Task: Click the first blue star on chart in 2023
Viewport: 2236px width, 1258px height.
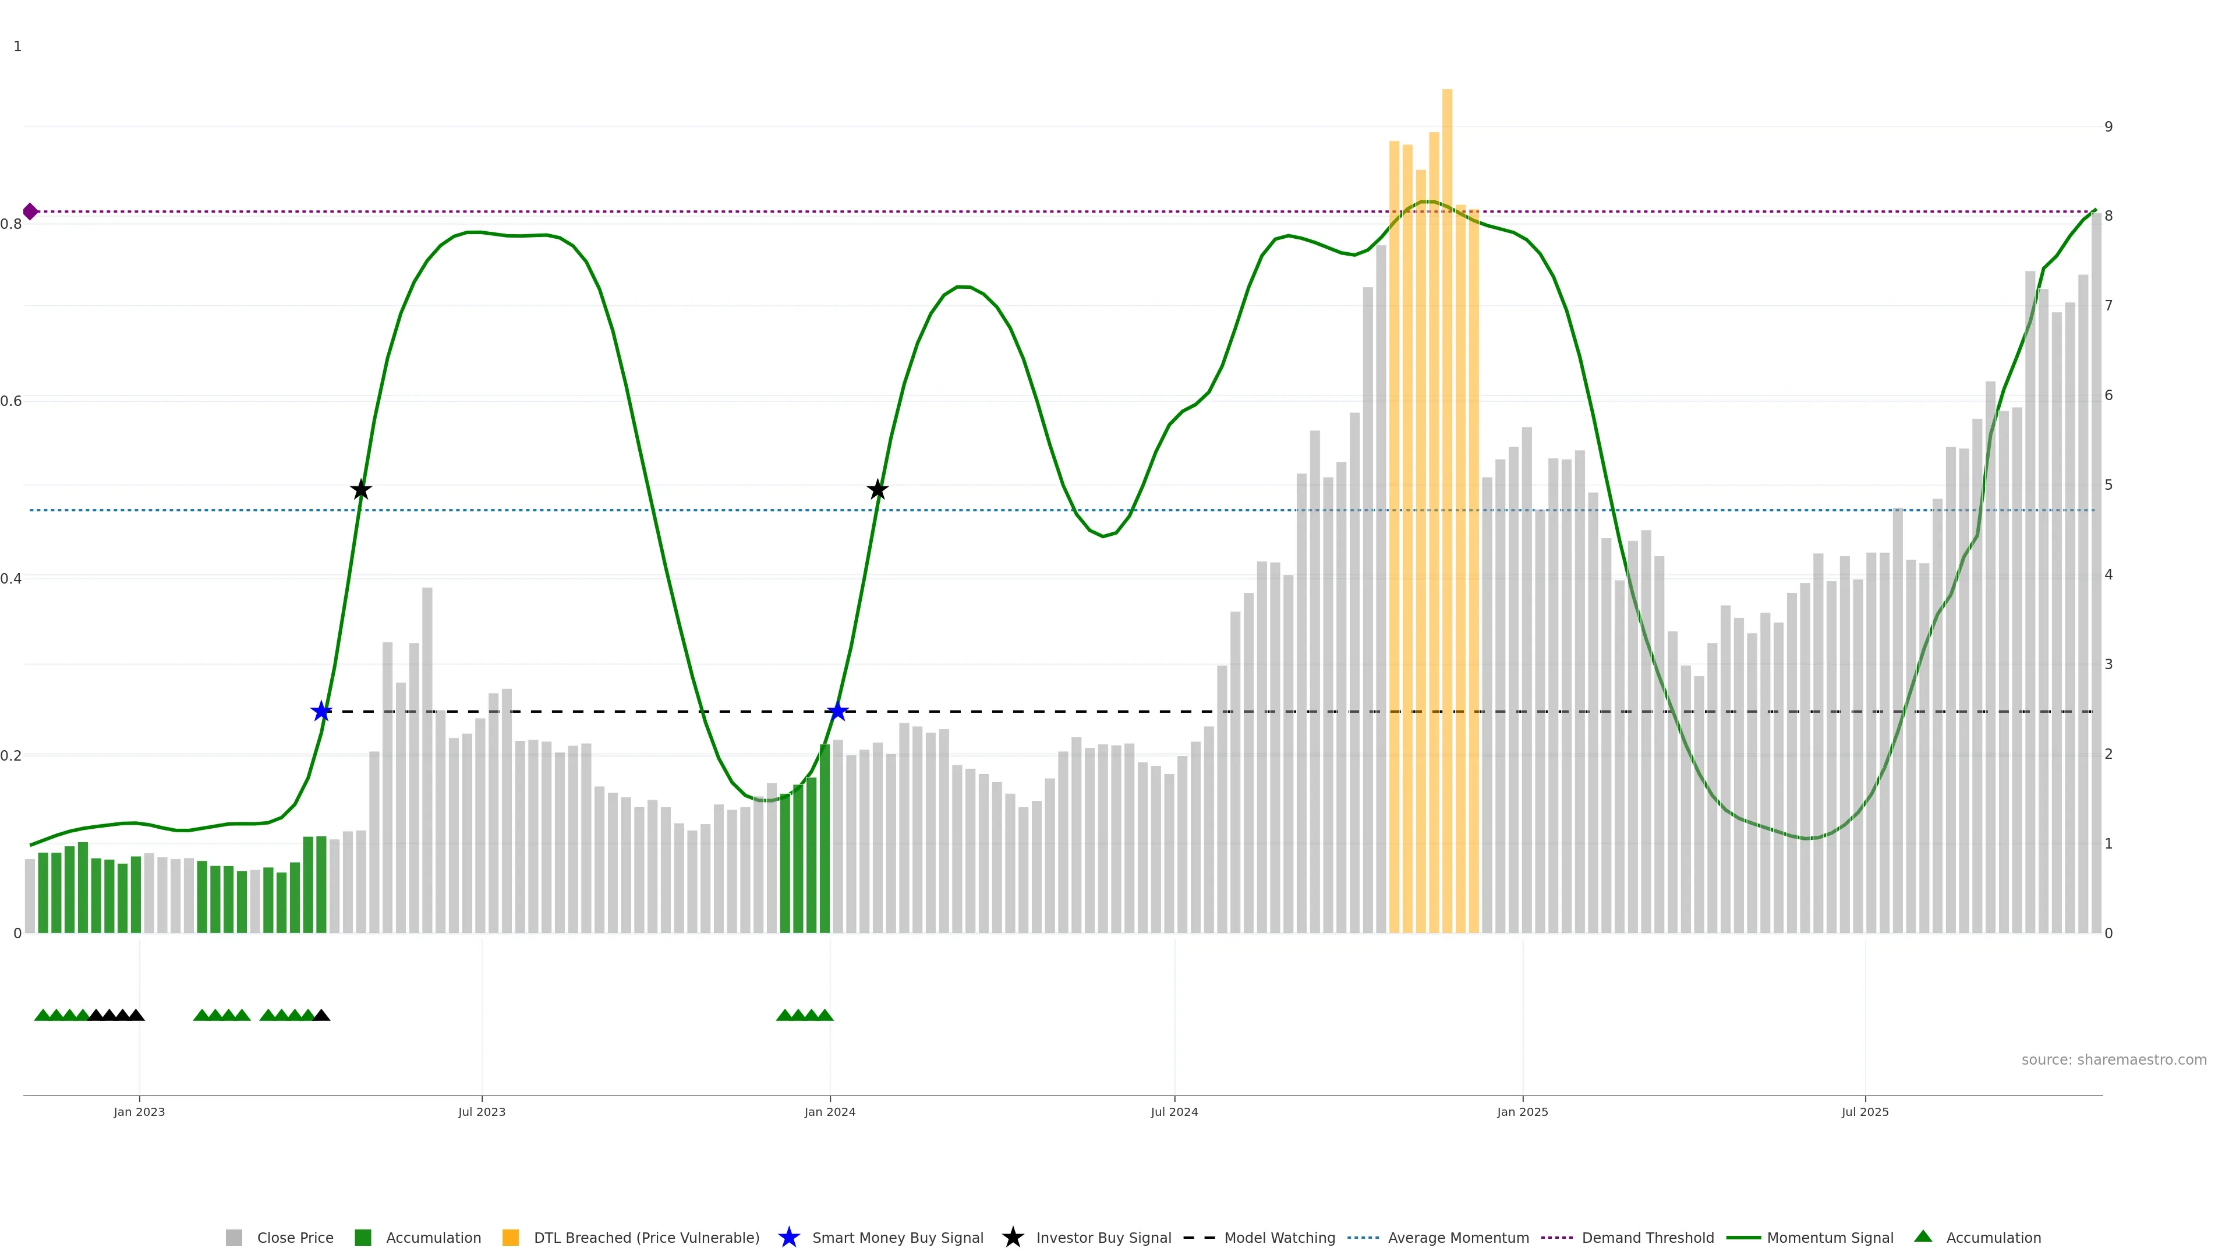Action: pyautogui.click(x=321, y=712)
